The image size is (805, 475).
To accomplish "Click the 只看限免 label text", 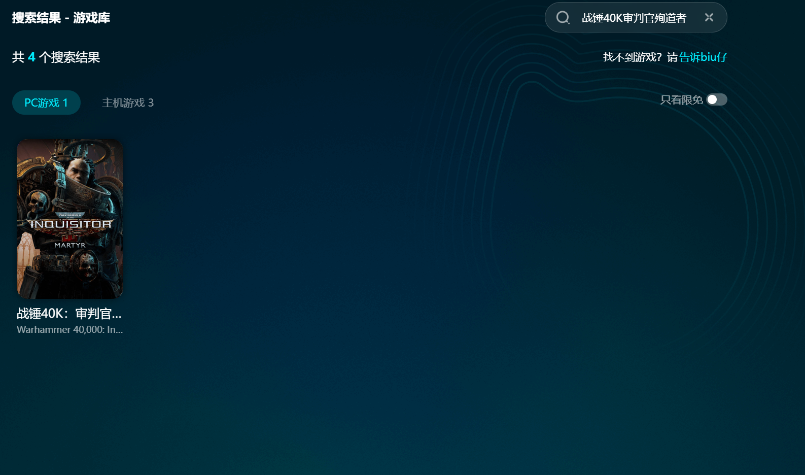I will pos(681,100).
